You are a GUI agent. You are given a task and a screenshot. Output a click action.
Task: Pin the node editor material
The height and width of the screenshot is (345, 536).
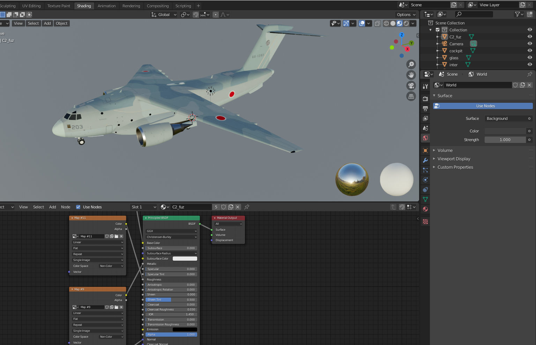point(247,207)
